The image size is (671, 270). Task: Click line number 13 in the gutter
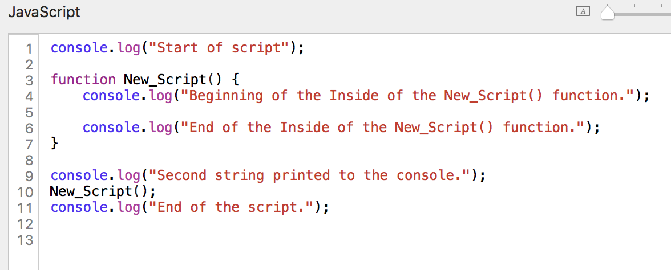26,239
